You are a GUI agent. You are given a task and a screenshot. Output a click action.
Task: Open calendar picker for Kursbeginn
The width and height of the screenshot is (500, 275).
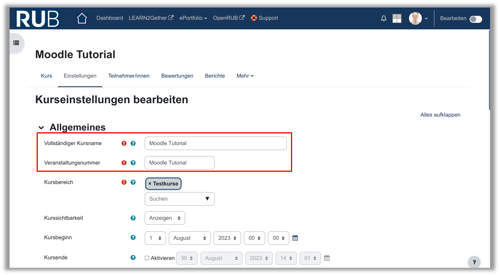click(295, 238)
